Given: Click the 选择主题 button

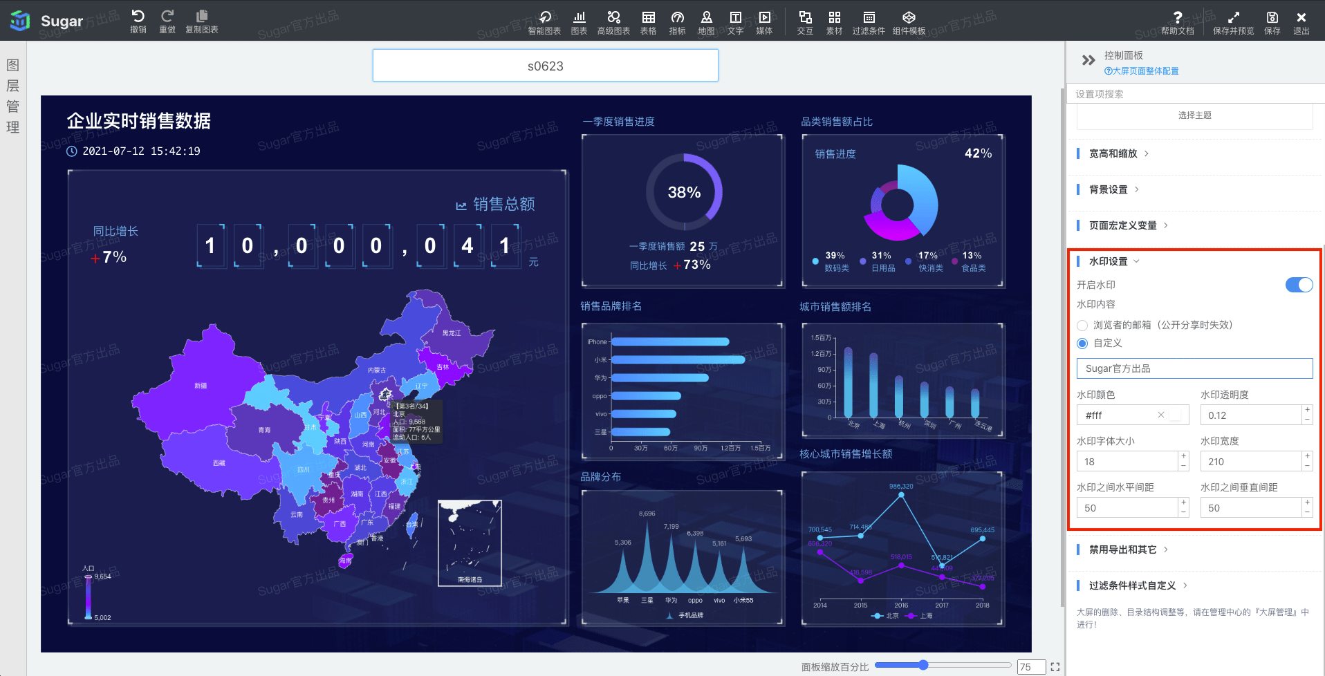Looking at the screenshot, I should tap(1194, 115).
